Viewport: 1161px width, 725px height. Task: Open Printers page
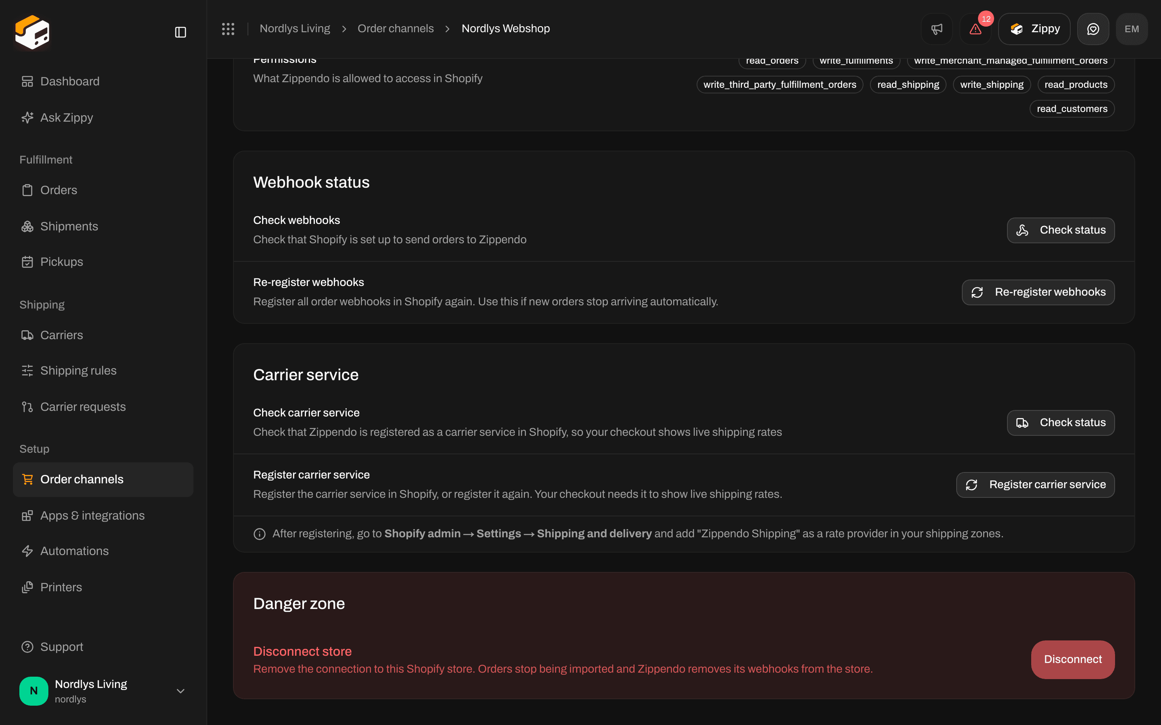pos(103,587)
